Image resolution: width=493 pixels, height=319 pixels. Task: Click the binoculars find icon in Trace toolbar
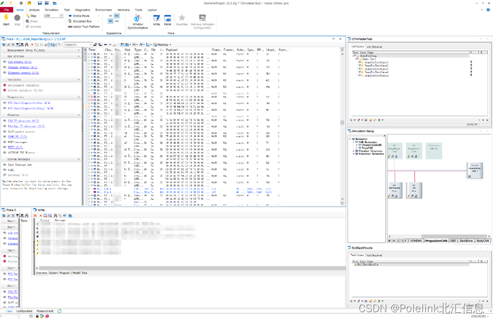(x=26, y=44)
